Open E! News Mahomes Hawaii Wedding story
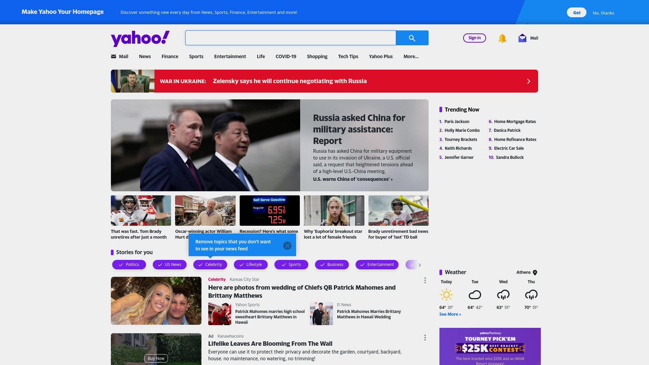 point(369,314)
